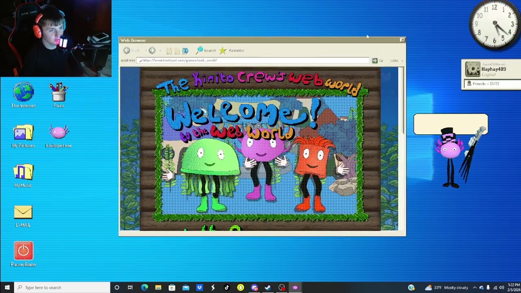Click the Hayhay409 profile avatar
521x293 pixels.
coord(473,69)
